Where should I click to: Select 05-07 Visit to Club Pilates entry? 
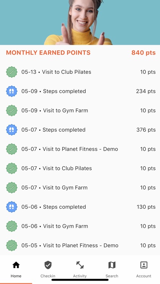[x=80, y=168]
